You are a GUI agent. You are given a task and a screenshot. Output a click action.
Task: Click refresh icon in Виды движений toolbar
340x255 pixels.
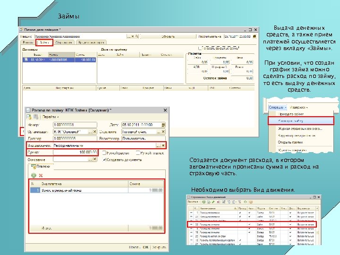click(245, 202)
